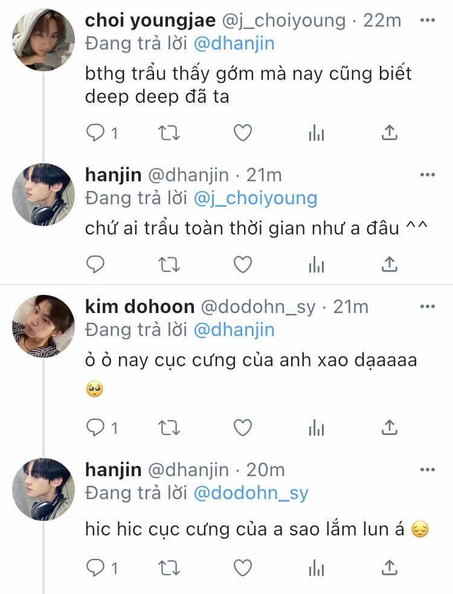Open more options on kim dohoon's tweet
The height and width of the screenshot is (594, 453).
428,306
